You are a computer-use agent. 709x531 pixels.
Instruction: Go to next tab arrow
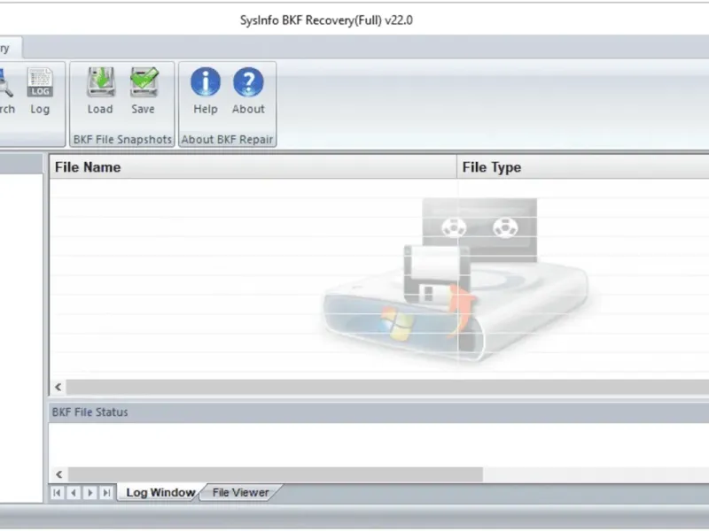[x=90, y=492]
